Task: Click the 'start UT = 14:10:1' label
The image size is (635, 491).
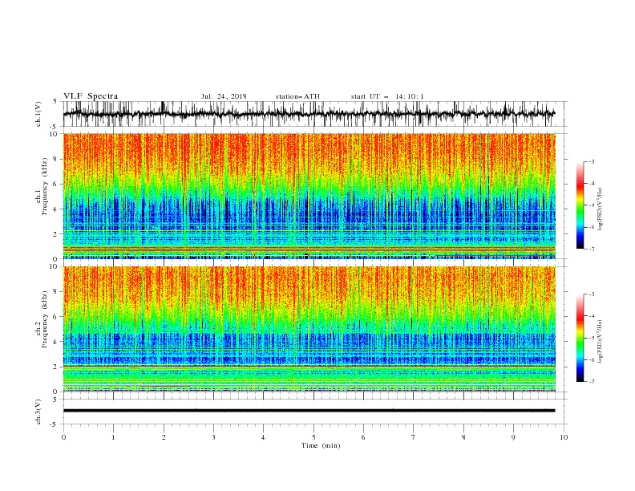Action: coord(387,96)
